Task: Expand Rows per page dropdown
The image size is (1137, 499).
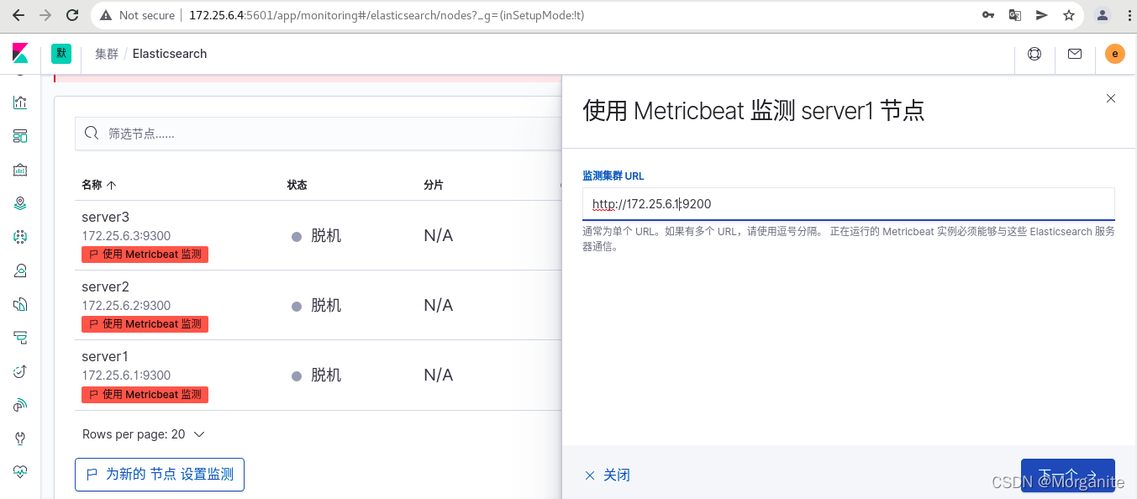Action: tap(144, 434)
